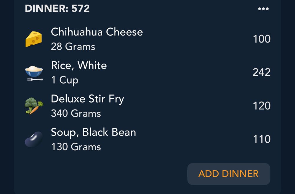
Task: Select the 100 calorie value for cheese
Action: click(x=262, y=39)
